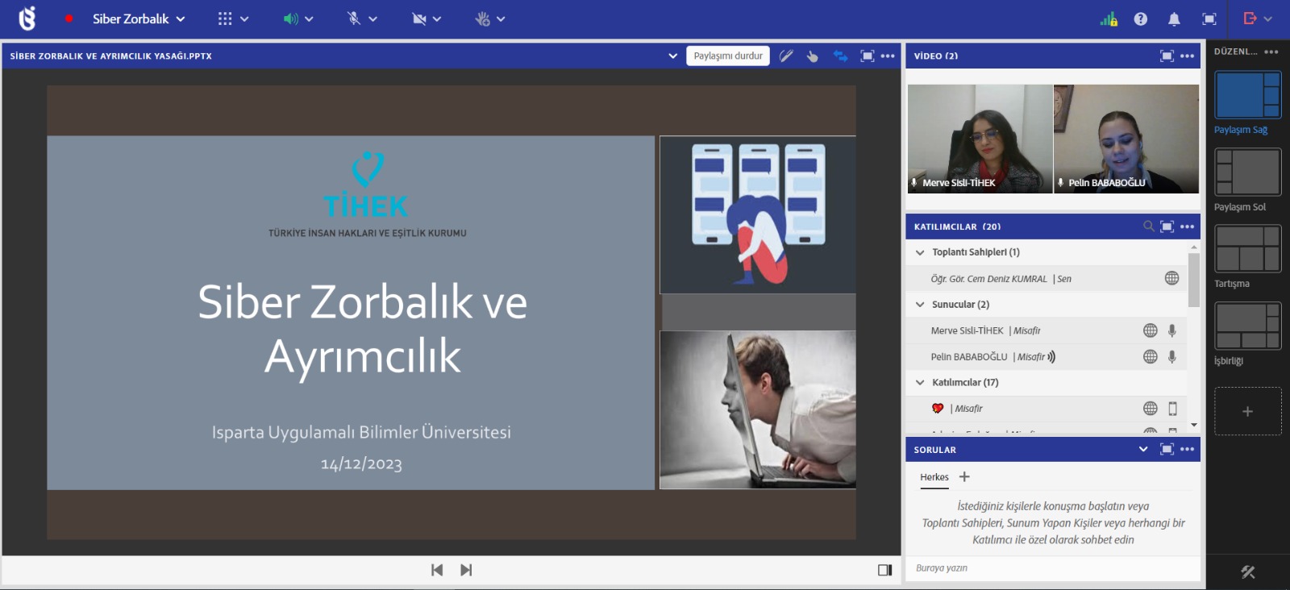Select Pelin BABABOĞLU attendee row
Viewport: 1290px width, 590px height.
point(1047,356)
